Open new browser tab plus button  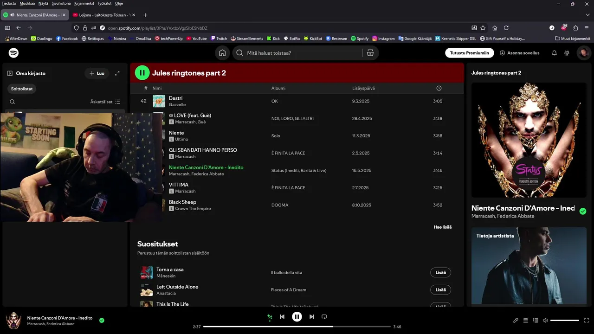[x=145, y=15]
